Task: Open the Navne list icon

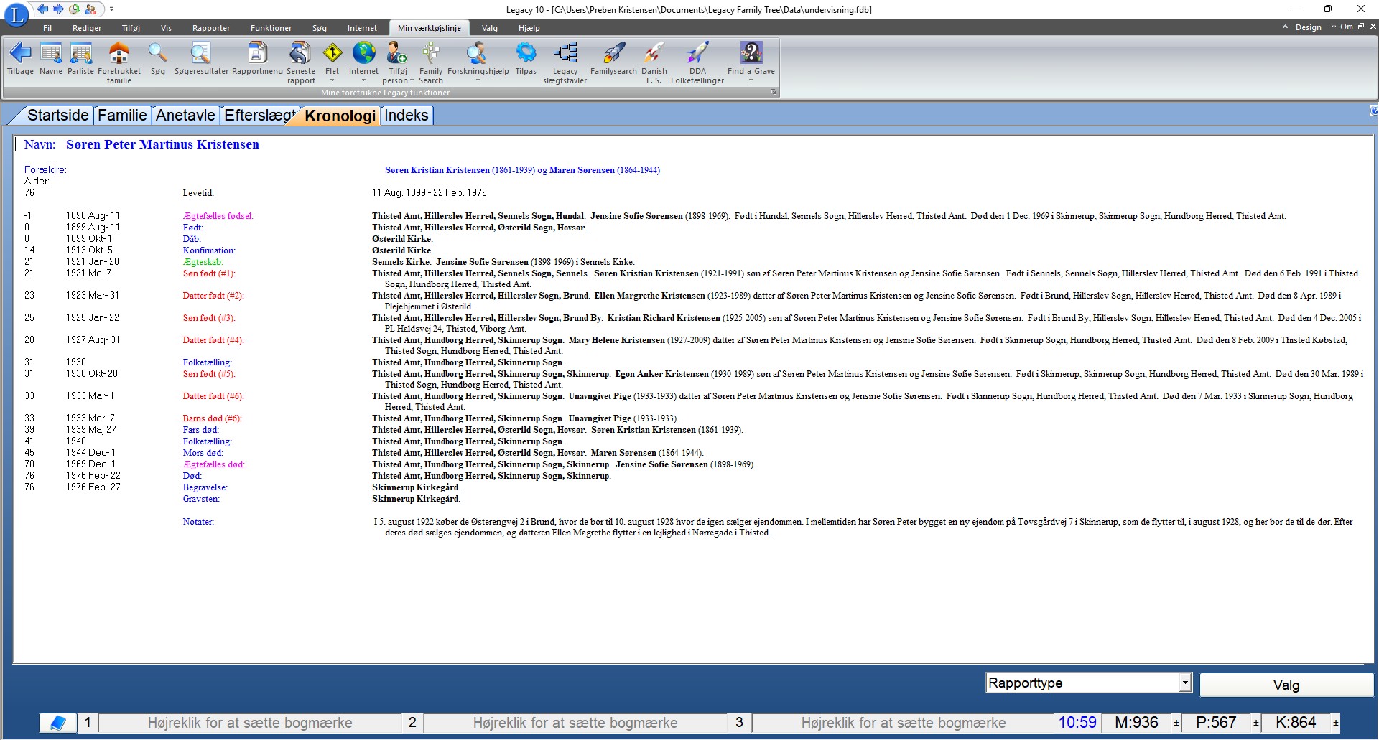Action: [x=50, y=54]
